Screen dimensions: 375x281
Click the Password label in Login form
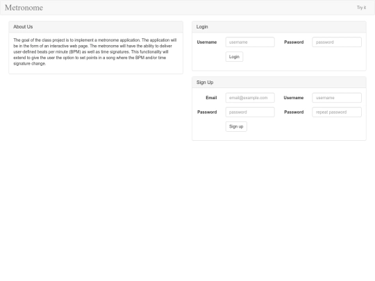294,42
